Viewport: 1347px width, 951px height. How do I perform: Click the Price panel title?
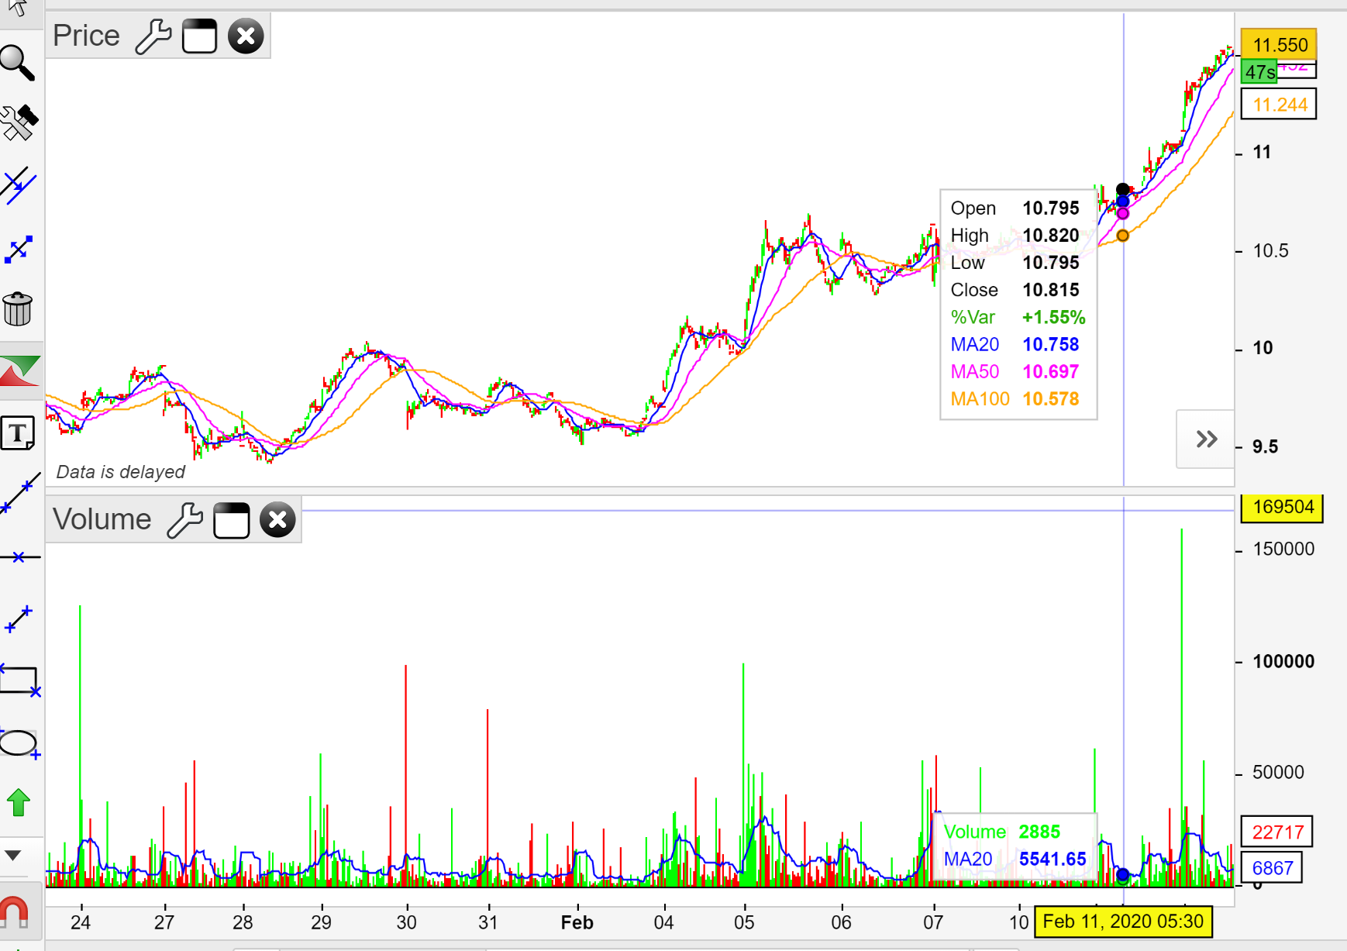[x=86, y=36]
